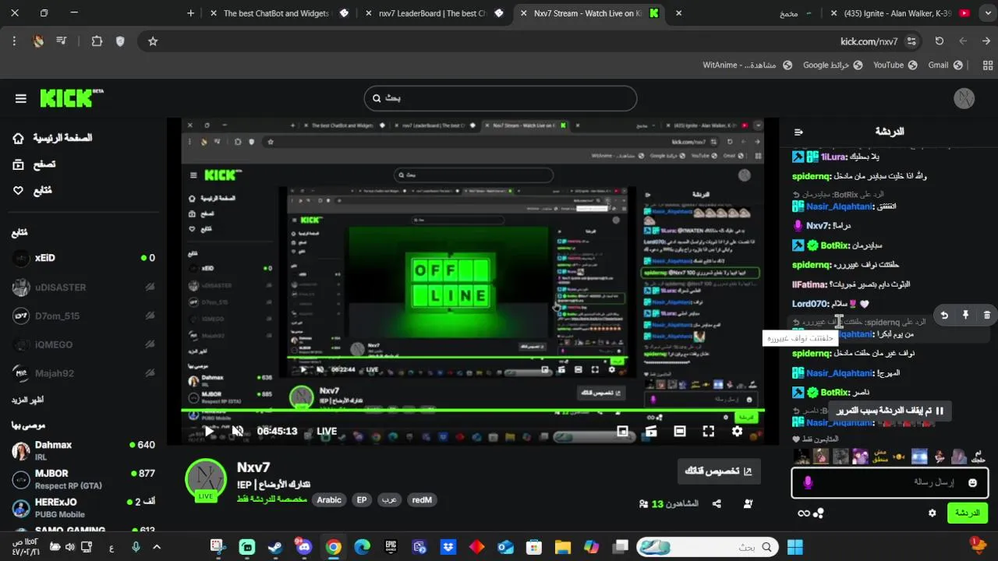Share the stream via share icon

point(717,504)
